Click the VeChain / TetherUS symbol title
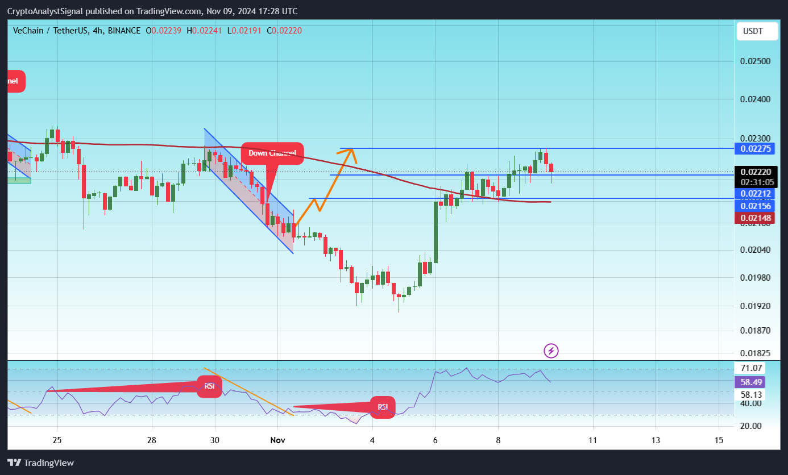Screen dimensions: 788x475 tap(51, 31)
